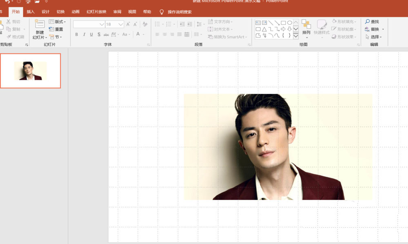
Task: Click the Find (查找) magnifier
Action: click(x=368, y=21)
